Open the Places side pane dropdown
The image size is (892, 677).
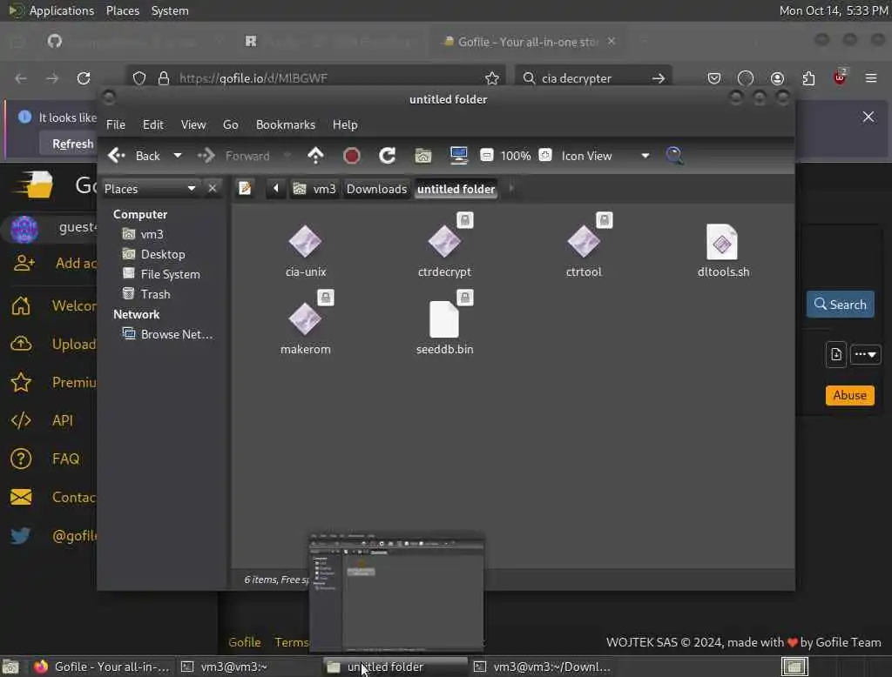tap(150, 189)
